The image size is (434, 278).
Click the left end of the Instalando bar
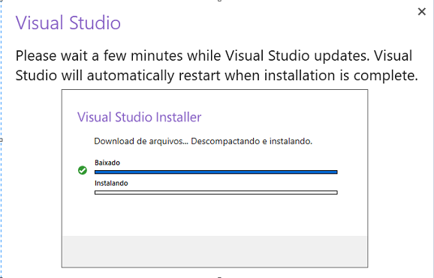[x=97, y=193]
